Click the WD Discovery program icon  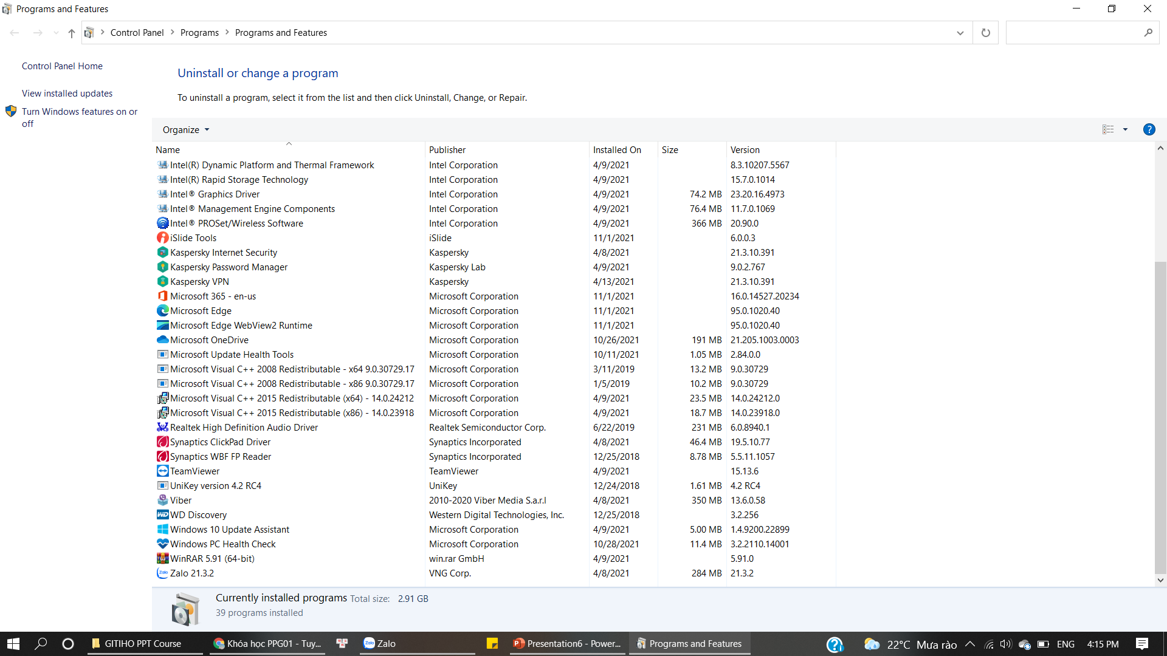pos(162,514)
